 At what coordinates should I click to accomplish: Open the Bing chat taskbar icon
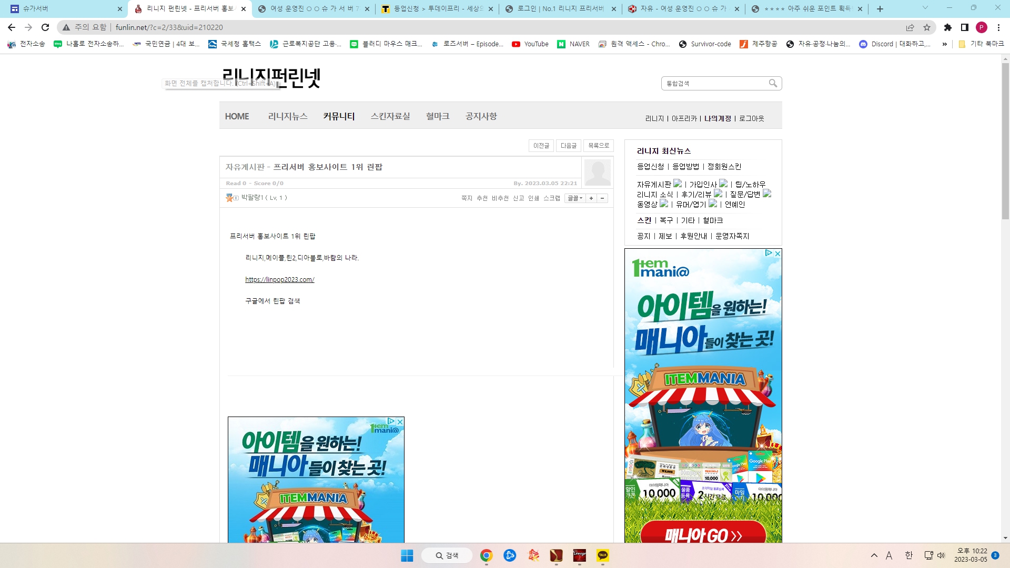tap(510, 555)
